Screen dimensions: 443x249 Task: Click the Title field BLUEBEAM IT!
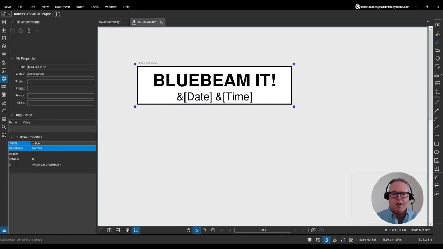click(x=61, y=67)
